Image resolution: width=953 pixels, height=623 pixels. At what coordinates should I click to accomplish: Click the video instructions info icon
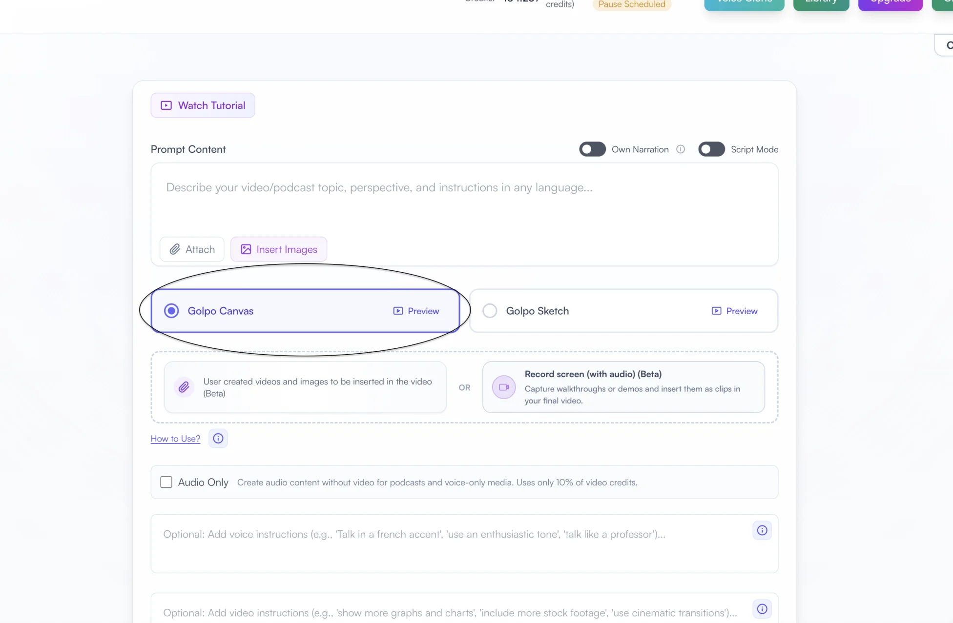pos(762,609)
